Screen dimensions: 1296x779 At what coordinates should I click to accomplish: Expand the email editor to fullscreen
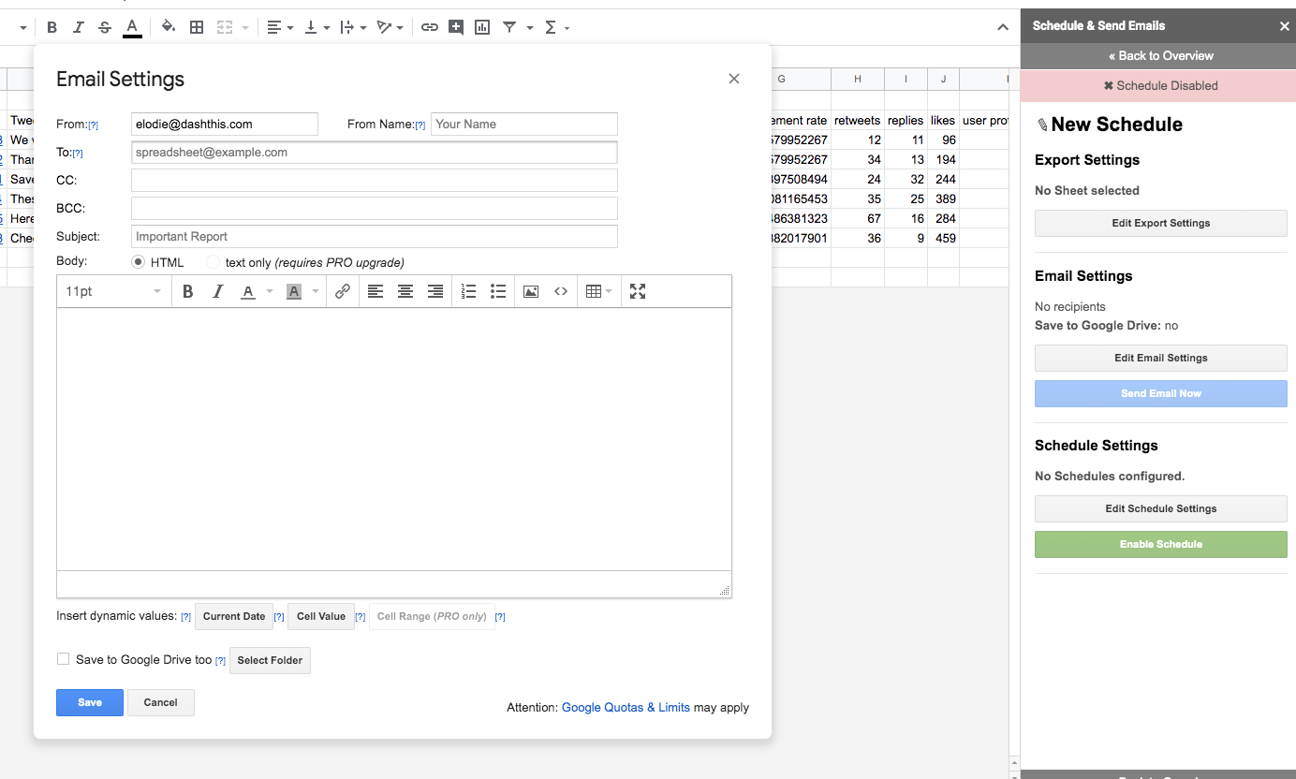coord(637,291)
